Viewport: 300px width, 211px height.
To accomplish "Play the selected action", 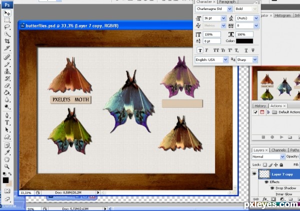I will click(281, 137).
